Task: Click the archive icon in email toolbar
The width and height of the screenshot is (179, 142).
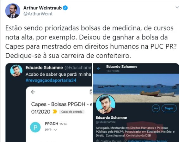Action: [x=91, y=92]
